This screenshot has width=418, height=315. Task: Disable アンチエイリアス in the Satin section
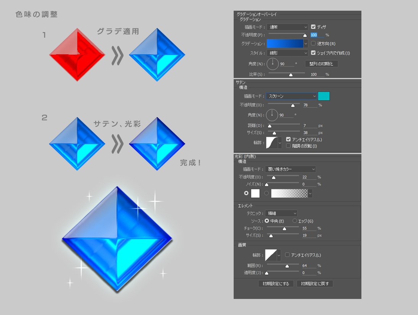(x=288, y=139)
